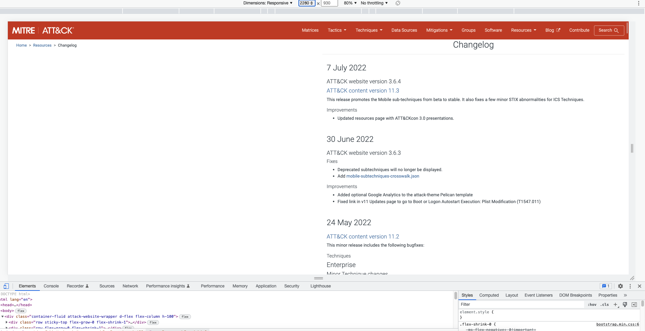Open mobile-subtechniques-crosswalk.json link

[x=382, y=176]
